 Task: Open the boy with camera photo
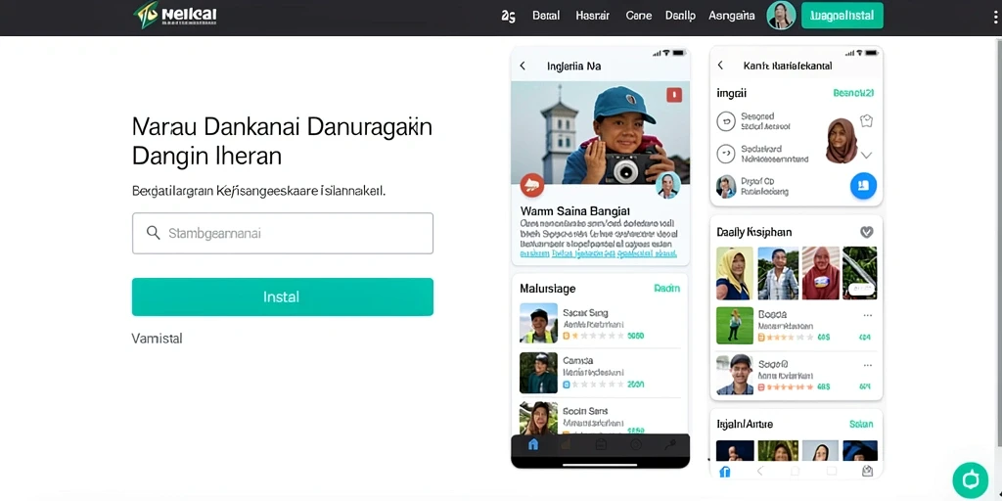pyautogui.click(x=600, y=133)
